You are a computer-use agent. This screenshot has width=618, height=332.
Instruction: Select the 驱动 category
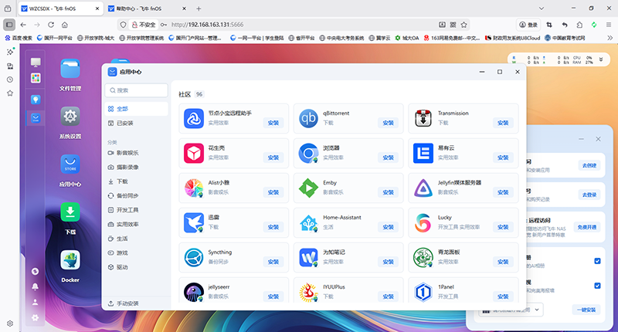(x=137, y=267)
